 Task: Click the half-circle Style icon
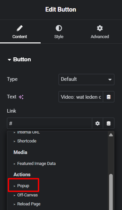pos(59,28)
